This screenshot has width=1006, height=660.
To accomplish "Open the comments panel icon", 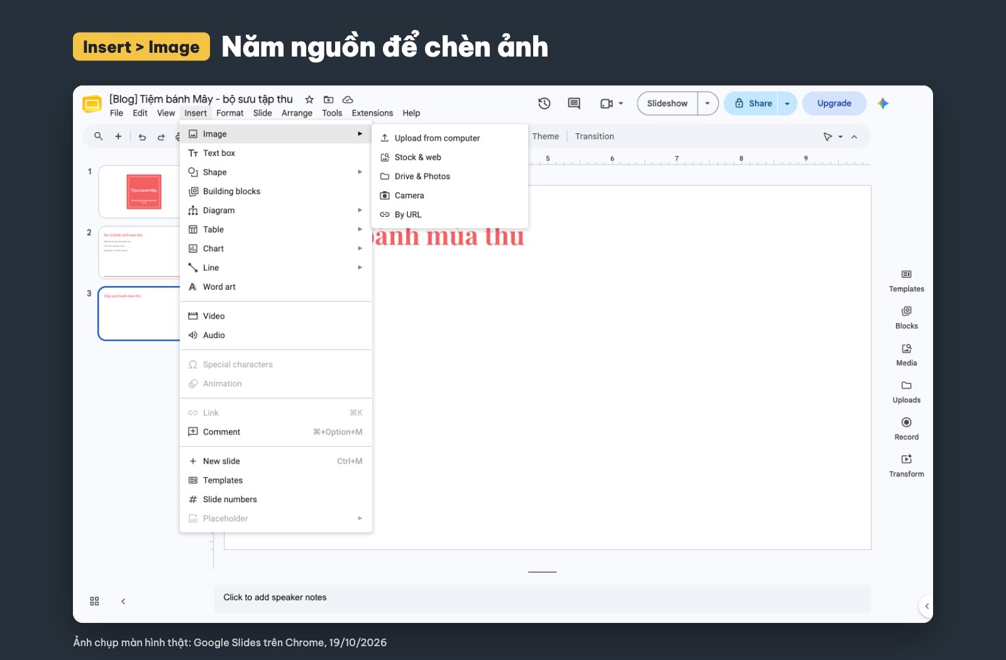I will click(x=574, y=104).
